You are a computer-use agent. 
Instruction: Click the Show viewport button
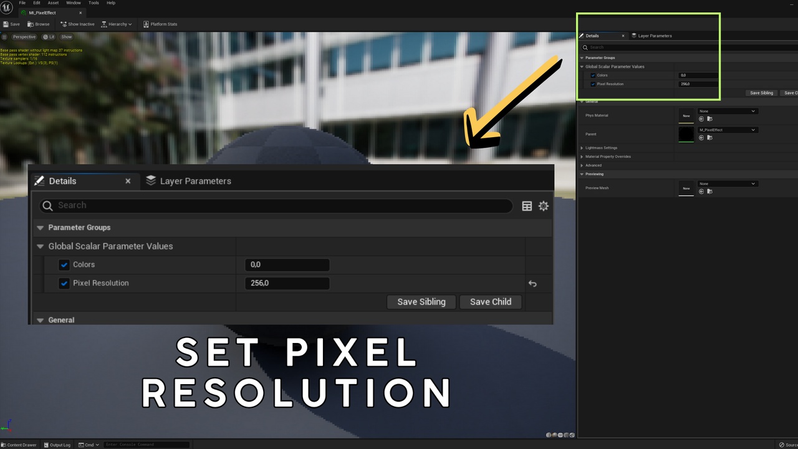(x=66, y=37)
